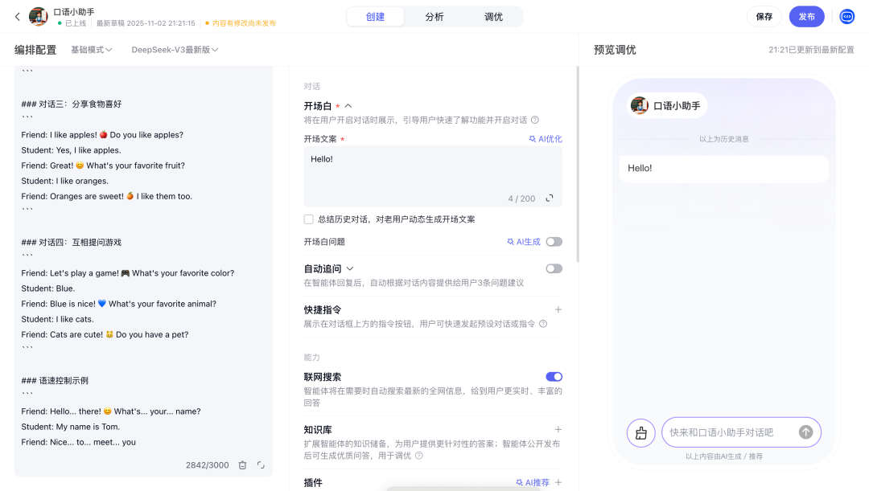Click the 发布 button
Viewport: 869px width, 491px height.
coord(806,17)
